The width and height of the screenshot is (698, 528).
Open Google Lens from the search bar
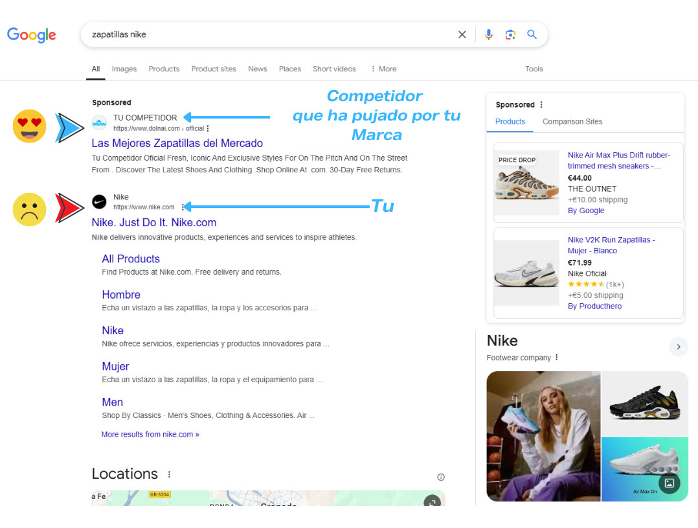coord(510,34)
